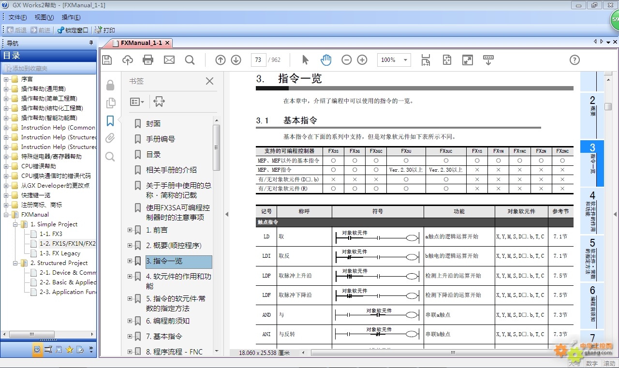Open the 封面 bookmark
This screenshot has width=619, height=368.
[x=153, y=124]
